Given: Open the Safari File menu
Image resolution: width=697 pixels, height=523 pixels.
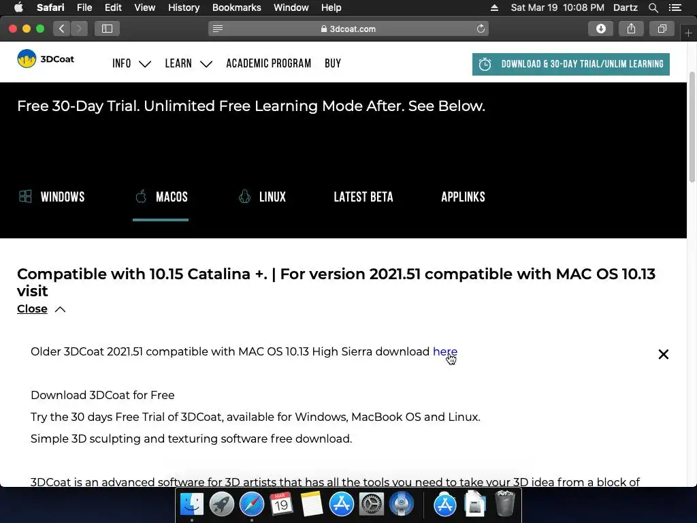Looking at the screenshot, I should pos(84,7).
